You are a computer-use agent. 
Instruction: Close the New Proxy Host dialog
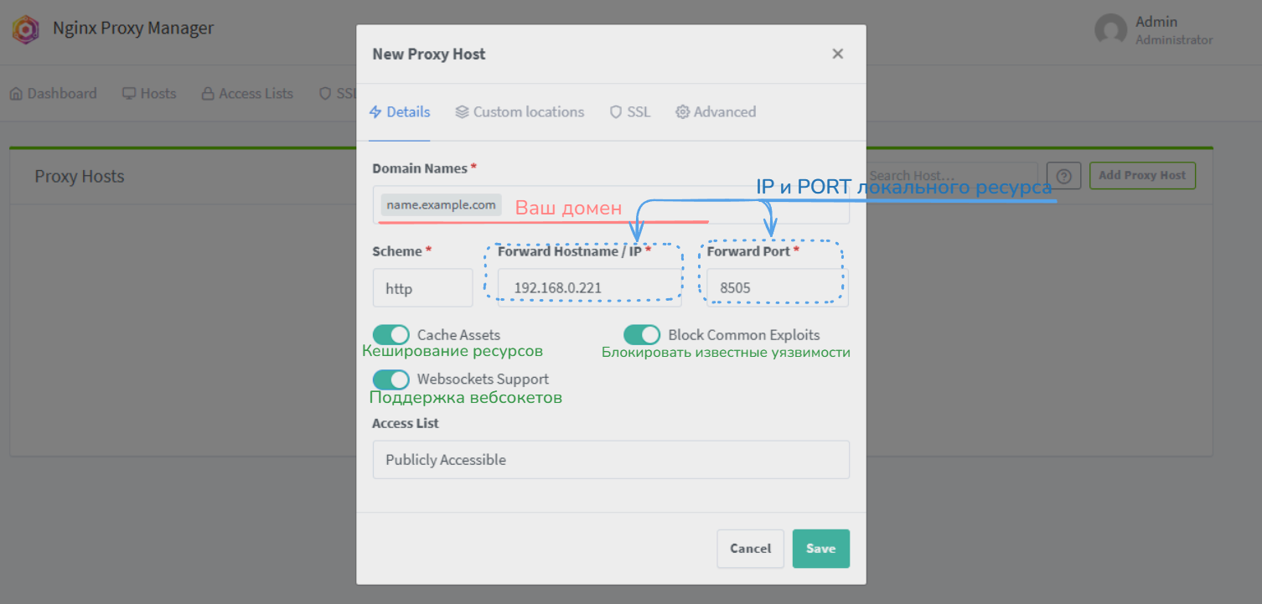[837, 54]
